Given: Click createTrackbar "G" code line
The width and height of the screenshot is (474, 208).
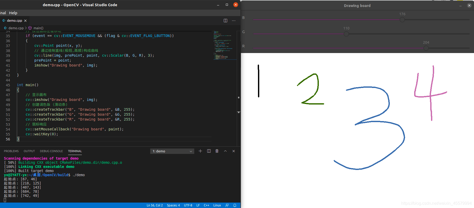Looking at the screenshot, I should coord(80,114).
